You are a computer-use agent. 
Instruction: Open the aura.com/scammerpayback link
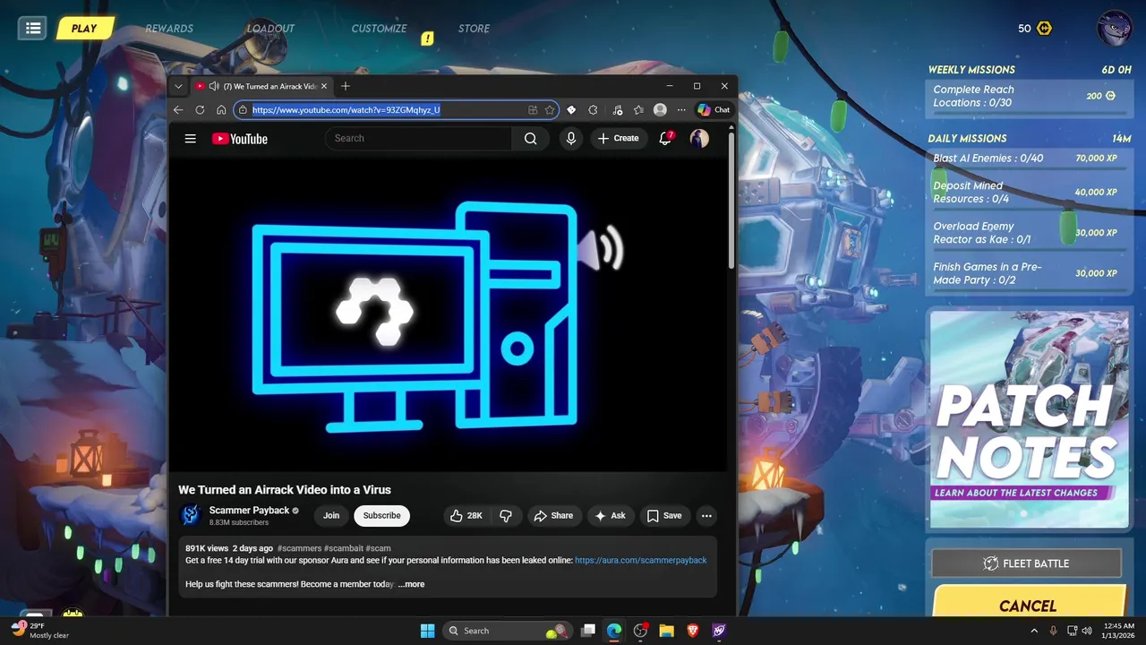point(640,560)
